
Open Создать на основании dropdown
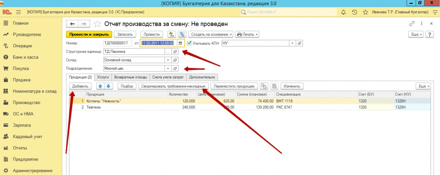click(211, 34)
